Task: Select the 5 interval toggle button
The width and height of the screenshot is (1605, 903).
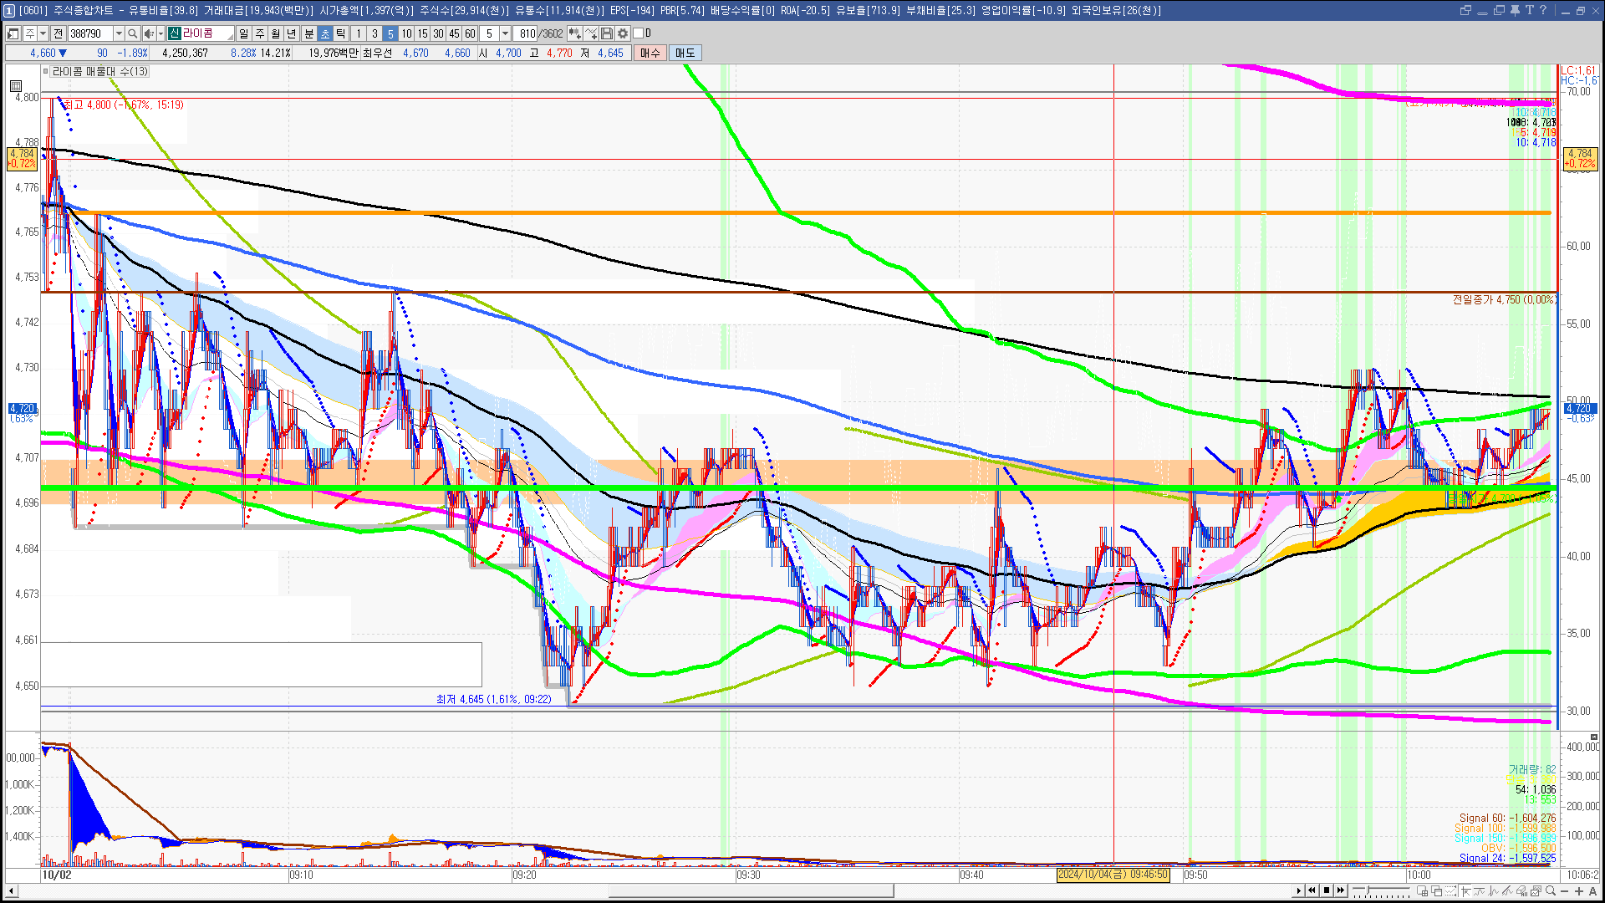Action: click(x=390, y=33)
